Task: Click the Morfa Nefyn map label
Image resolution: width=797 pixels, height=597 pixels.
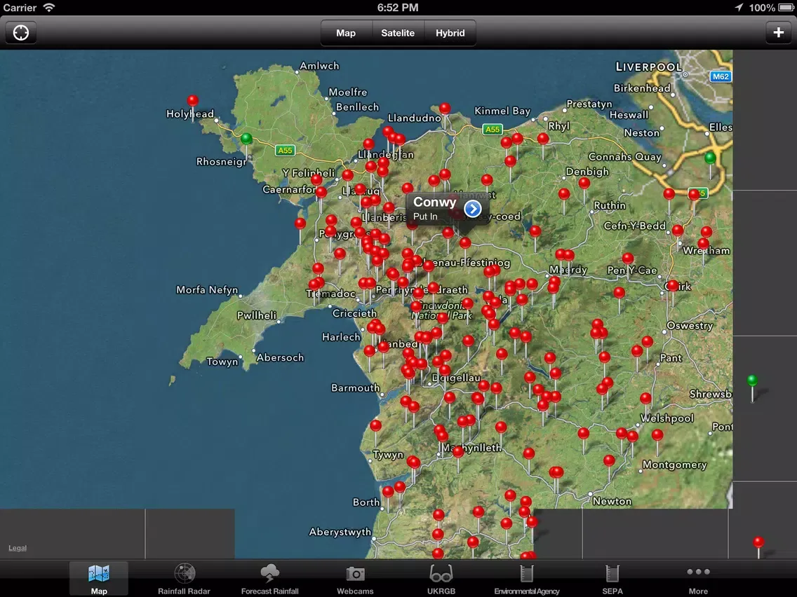Action: (207, 290)
